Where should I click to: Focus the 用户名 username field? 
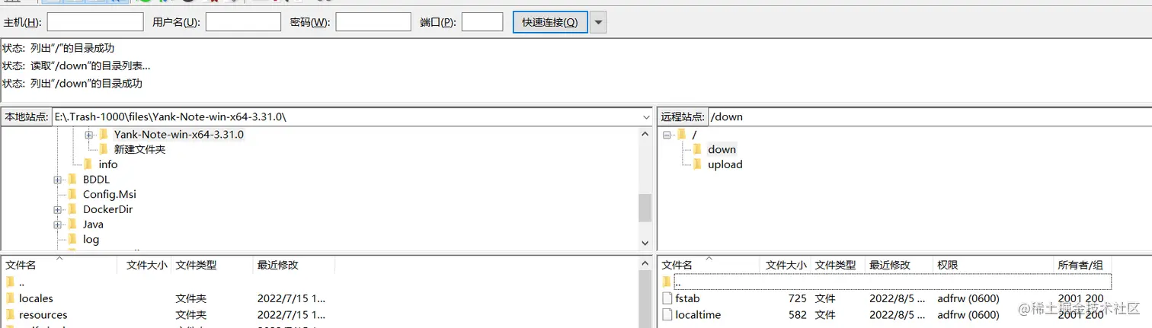[243, 22]
